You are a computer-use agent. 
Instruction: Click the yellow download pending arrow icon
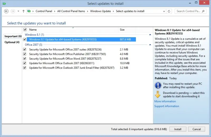pyautogui.click(x=157, y=94)
